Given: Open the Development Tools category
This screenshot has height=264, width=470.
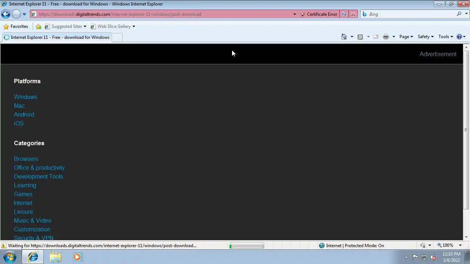Looking at the screenshot, I should 39,176.
